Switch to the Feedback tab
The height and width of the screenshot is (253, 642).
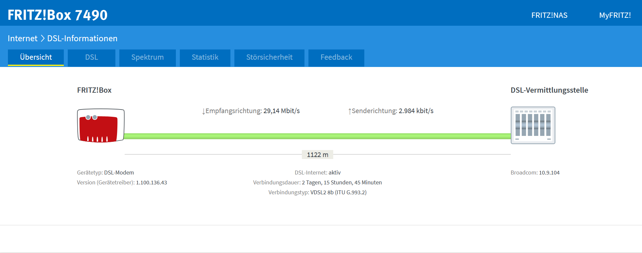[x=336, y=57]
